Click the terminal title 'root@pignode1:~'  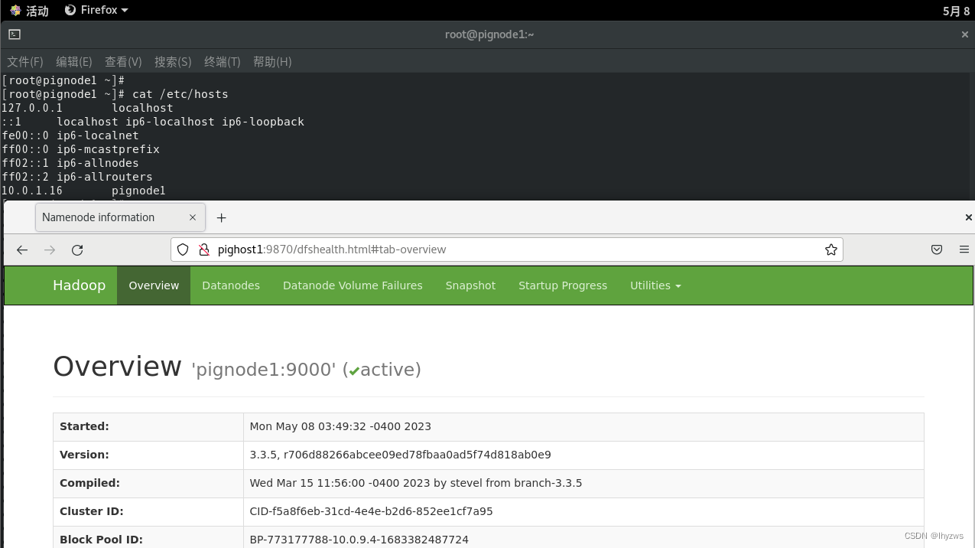point(489,34)
